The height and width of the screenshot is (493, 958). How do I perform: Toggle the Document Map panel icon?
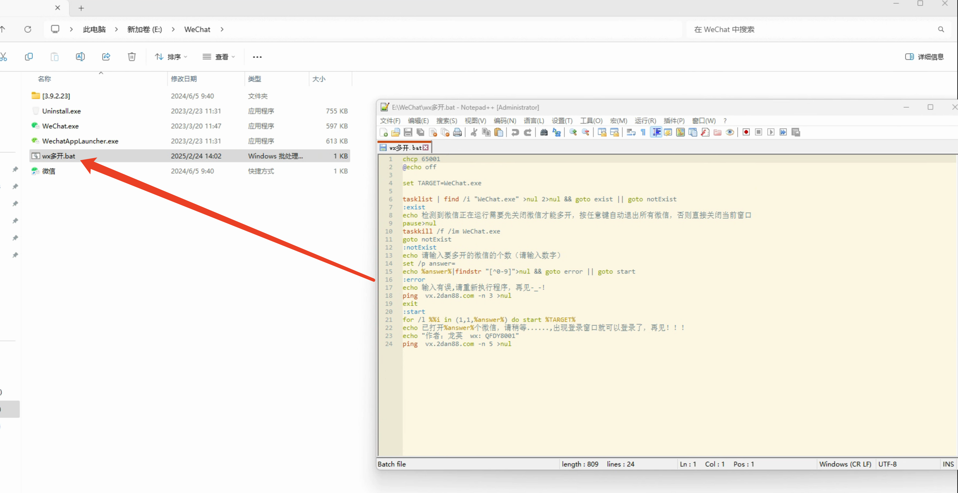click(680, 132)
